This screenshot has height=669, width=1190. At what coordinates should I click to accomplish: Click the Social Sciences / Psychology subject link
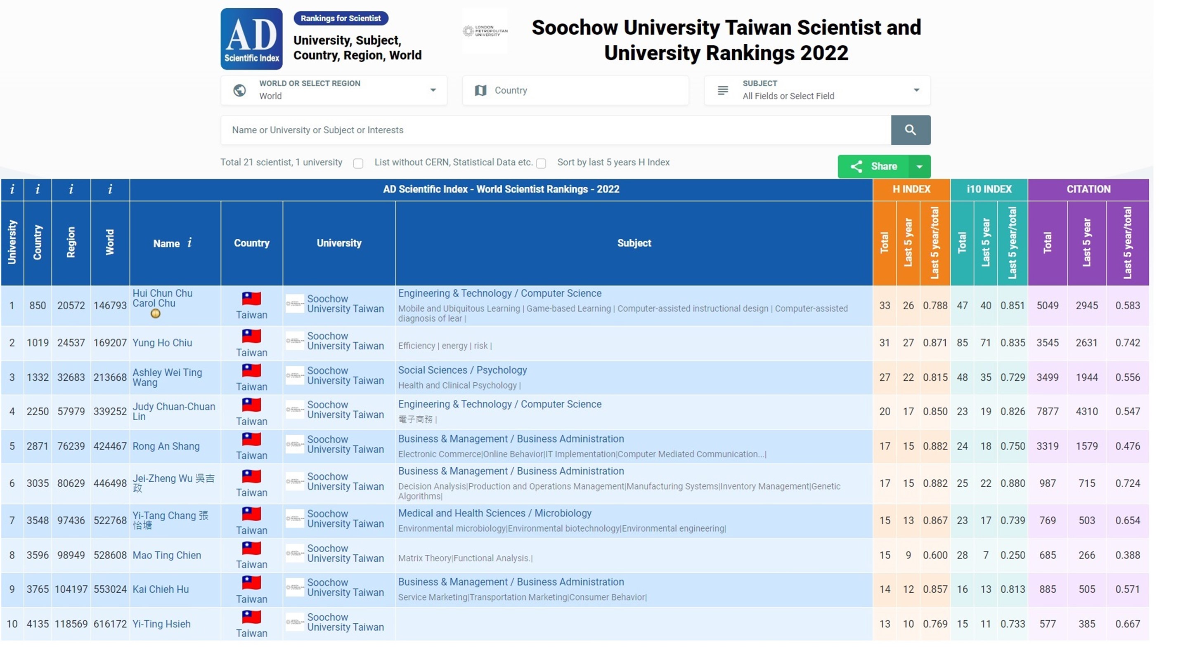[462, 370]
